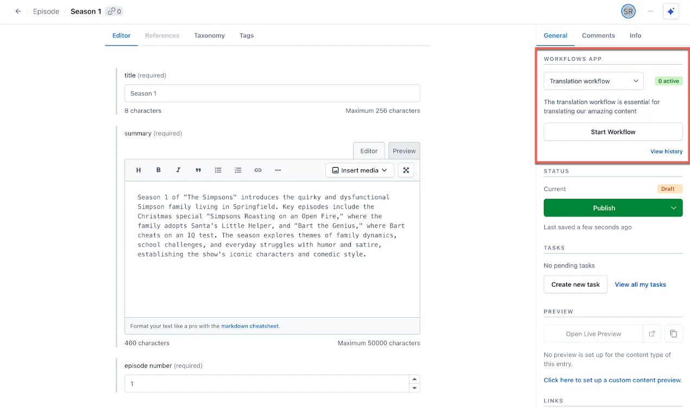The image size is (690, 409).
Task: Open Publish button dropdown arrow
Action: (674, 208)
